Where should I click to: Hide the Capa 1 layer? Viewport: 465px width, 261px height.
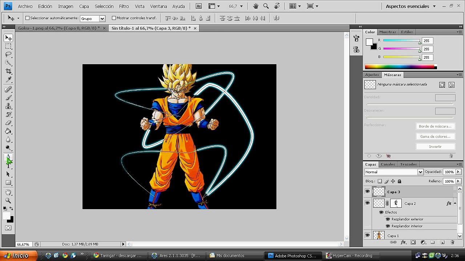pos(367,235)
